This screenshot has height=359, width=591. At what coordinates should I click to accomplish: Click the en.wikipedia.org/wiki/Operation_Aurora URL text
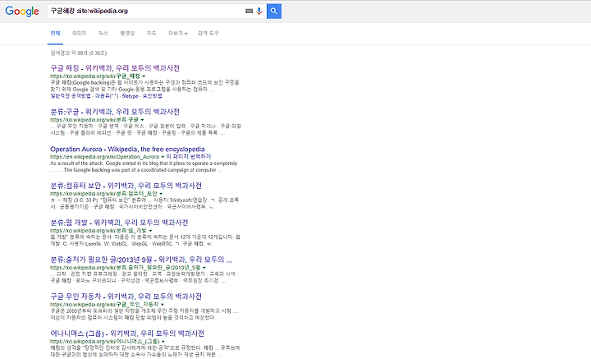(x=104, y=156)
